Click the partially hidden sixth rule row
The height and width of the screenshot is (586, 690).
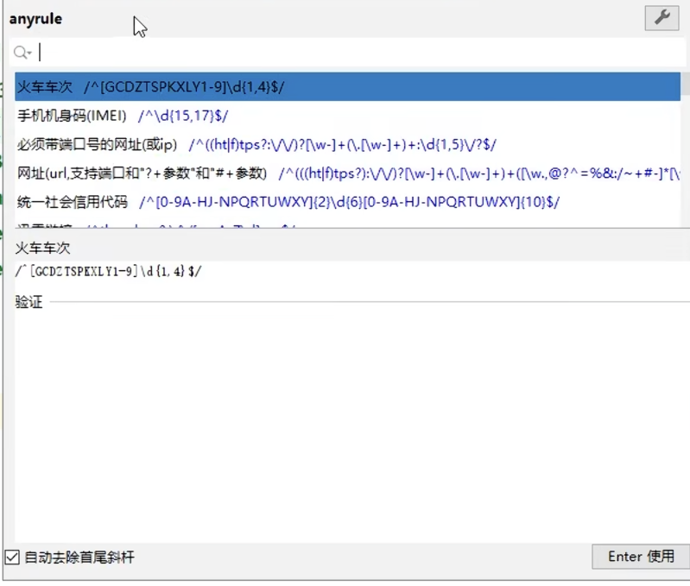(x=173, y=226)
